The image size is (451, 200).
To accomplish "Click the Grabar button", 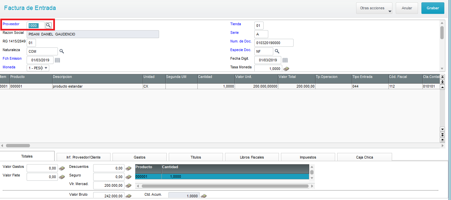I will (x=433, y=8).
